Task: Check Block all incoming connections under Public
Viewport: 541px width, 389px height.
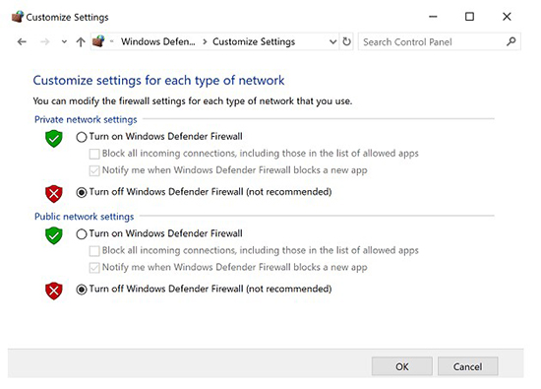Action: pos(94,251)
